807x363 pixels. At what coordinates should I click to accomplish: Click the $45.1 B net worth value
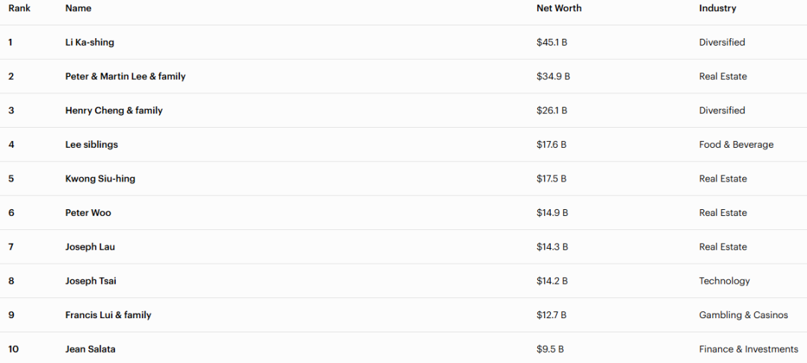pyautogui.click(x=551, y=43)
